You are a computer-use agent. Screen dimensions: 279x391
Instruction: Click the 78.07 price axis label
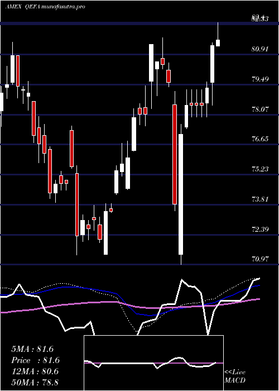click(260, 109)
